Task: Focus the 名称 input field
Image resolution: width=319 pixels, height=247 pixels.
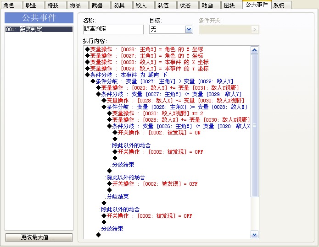Action: click(113, 29)
